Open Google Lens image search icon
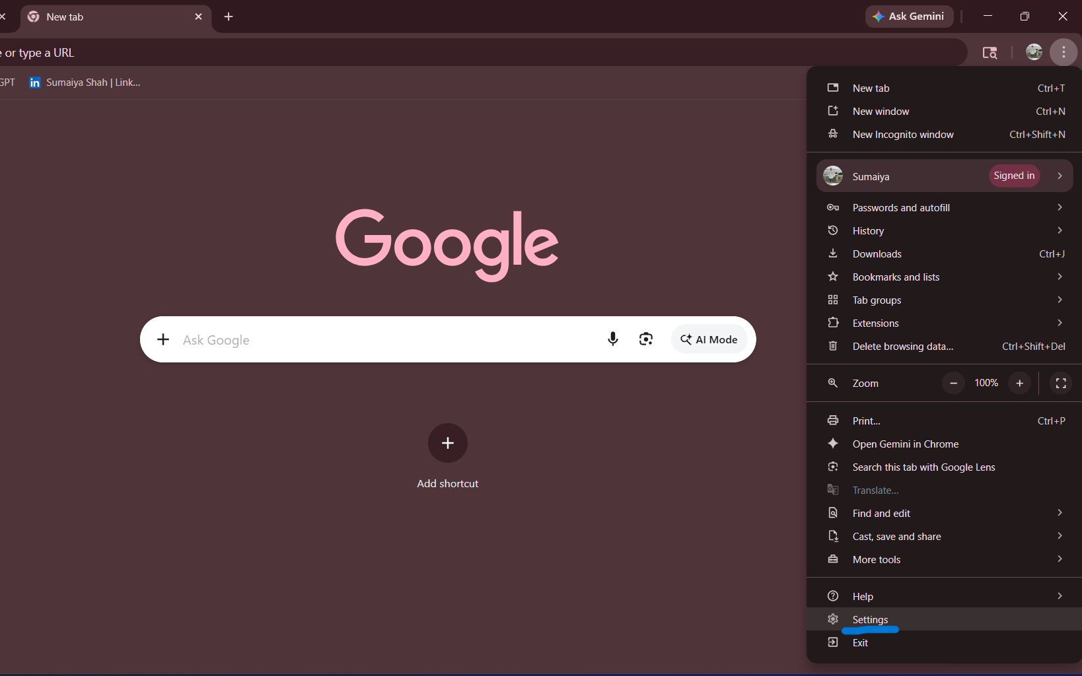1082x676 pixels. pyautogui.click(x=645, y=339)
